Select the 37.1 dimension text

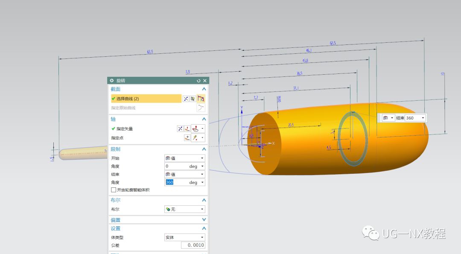[x=296, y=88]
